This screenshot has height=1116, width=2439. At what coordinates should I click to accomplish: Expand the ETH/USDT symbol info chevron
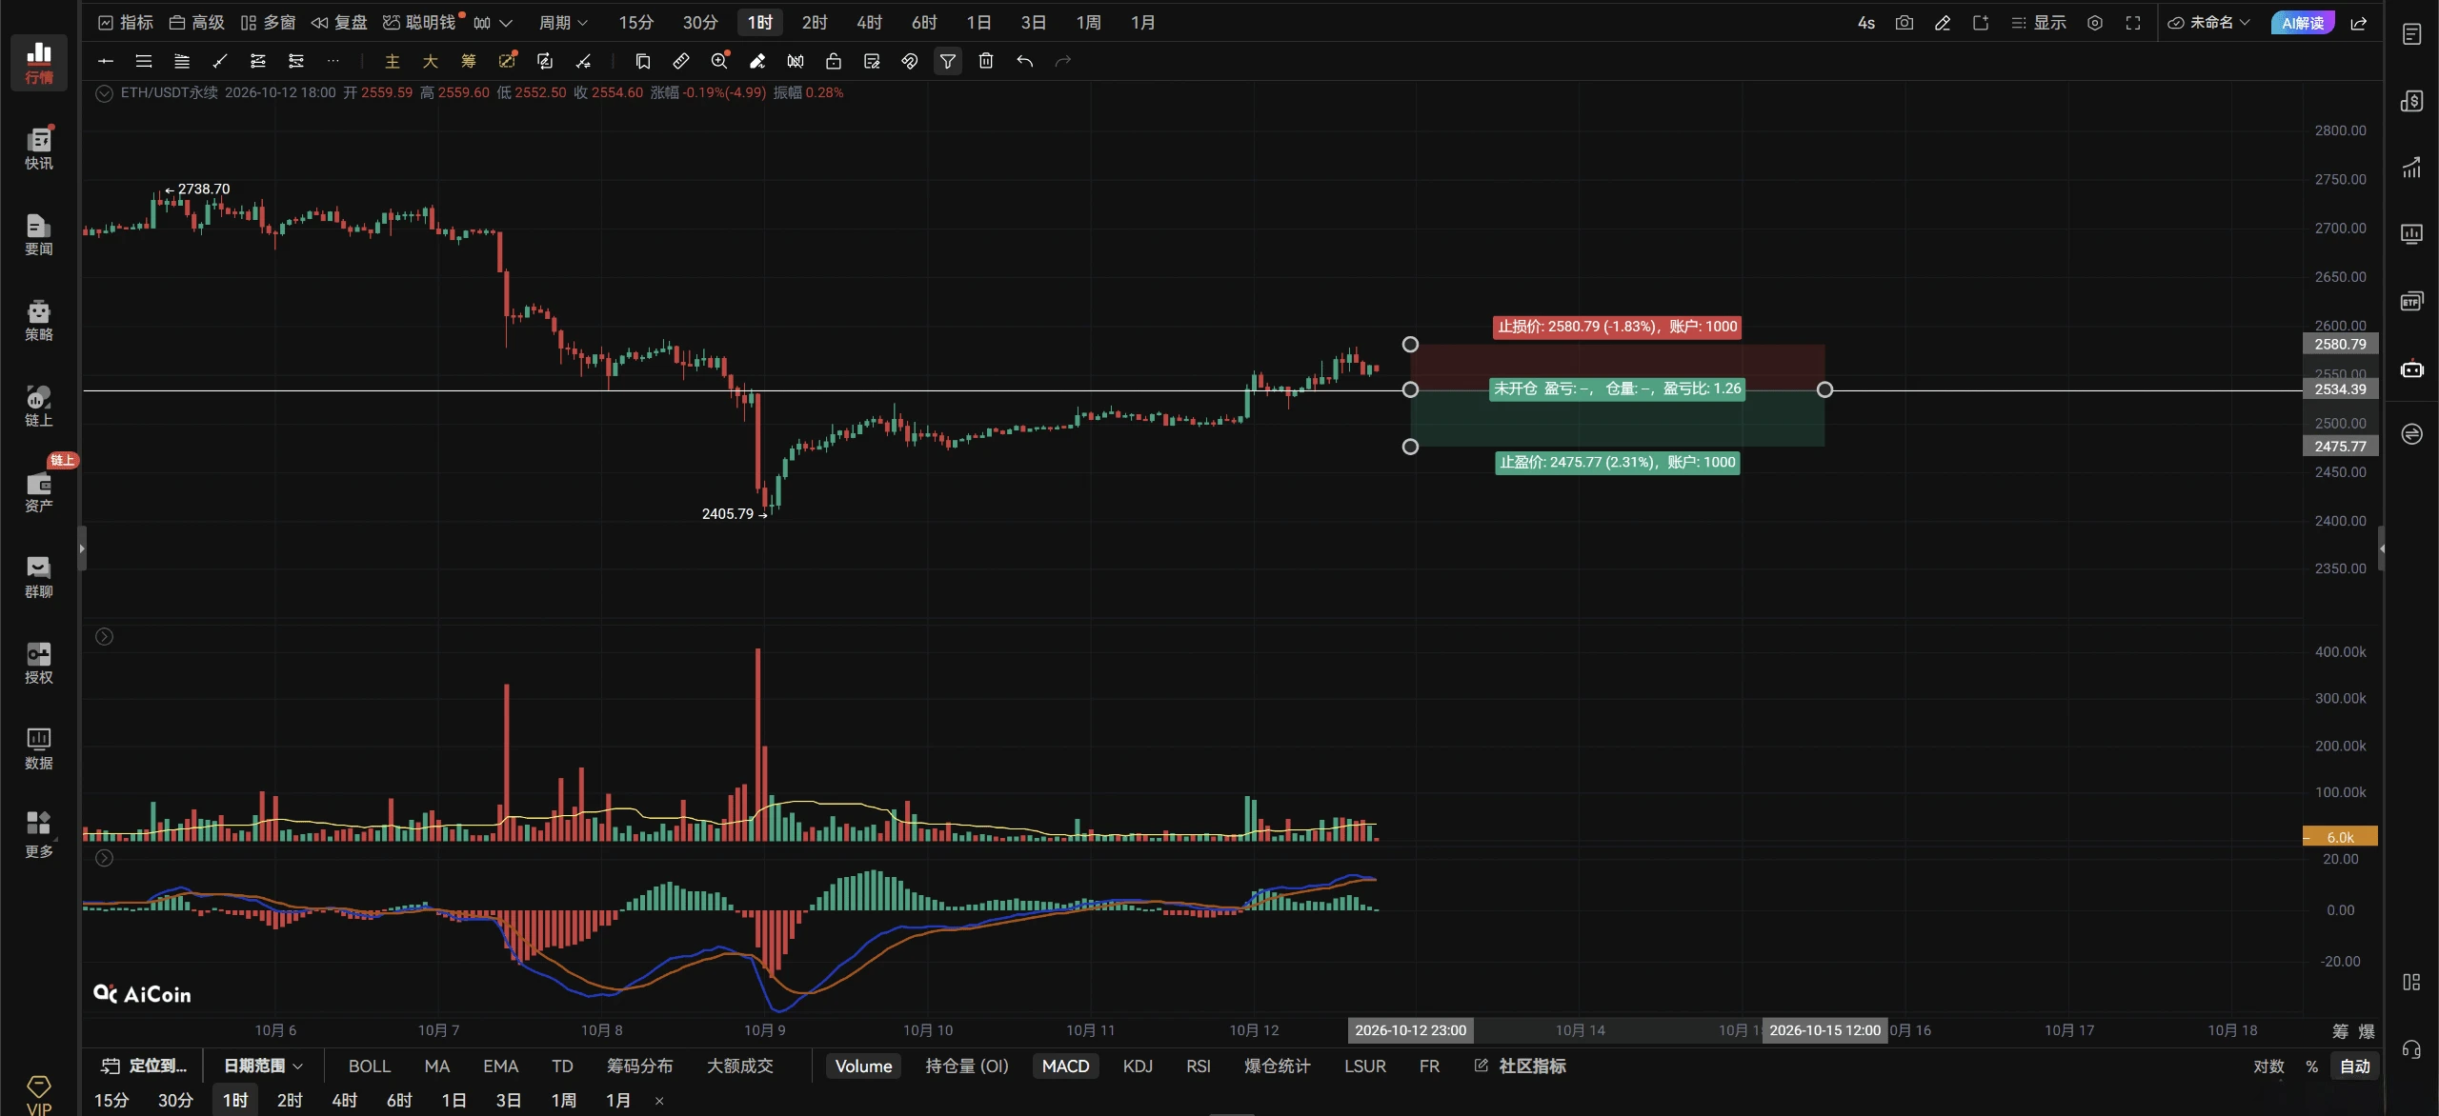coord(104,93)
